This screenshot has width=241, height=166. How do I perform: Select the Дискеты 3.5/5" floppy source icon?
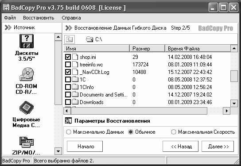click(27, 41)
